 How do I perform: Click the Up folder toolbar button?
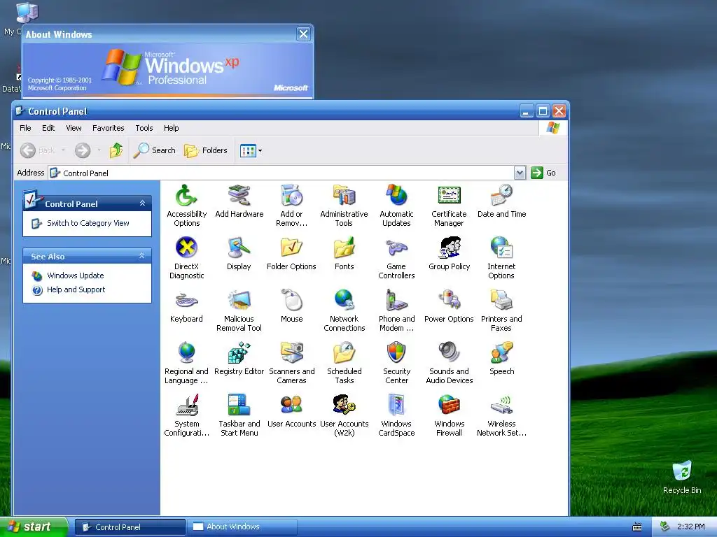pos(116,150)
